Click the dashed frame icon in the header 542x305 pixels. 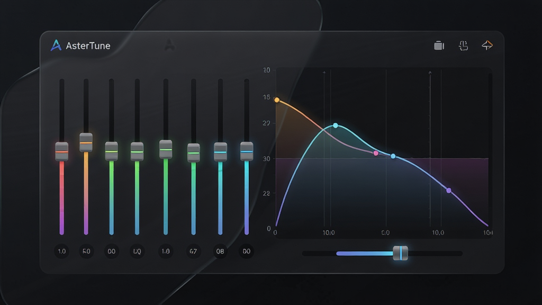(x=463, y=46)
